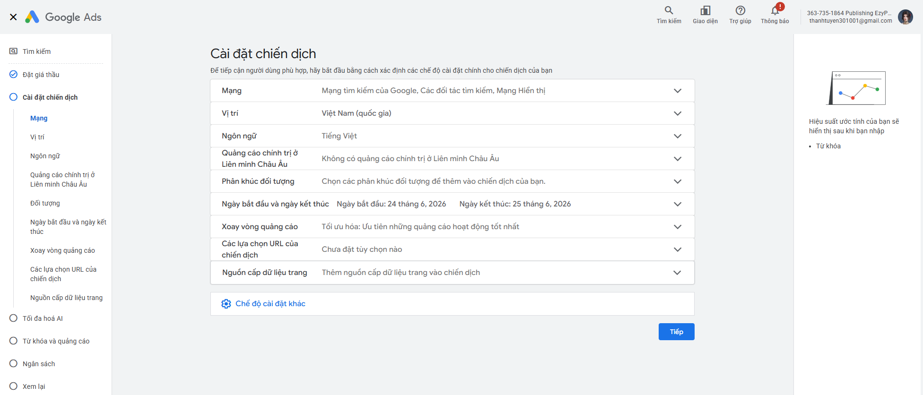The width and height of the screenshot is (923, 395).
Task: Click the Tiếng Việt language value
Action: tap(339, 136)
